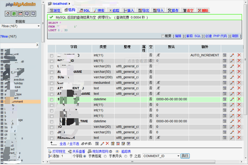Browse values icon for AUTO_INCREMENT row
Image resolution: width=248 pixels, height=165 pixels.
click(225, 55)
